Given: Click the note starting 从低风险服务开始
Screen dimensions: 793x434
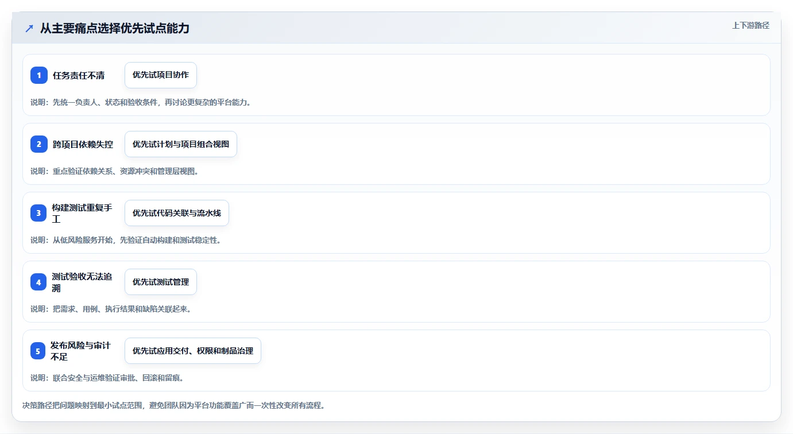Looking at the screenshot, I should (x=126, y=240).
